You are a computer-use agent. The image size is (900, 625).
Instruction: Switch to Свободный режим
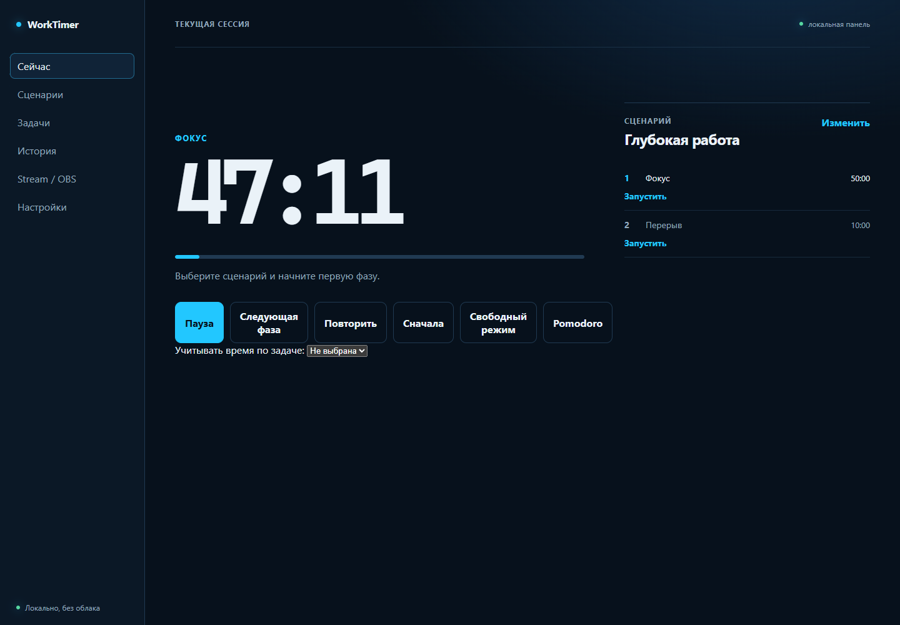(x=498, y=322)
